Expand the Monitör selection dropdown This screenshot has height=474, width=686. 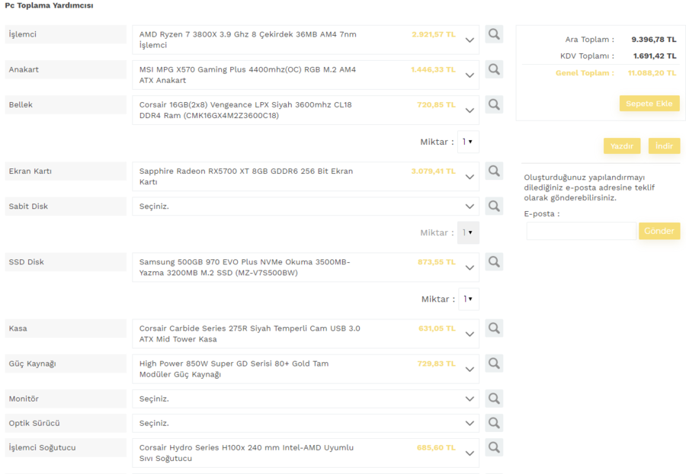click(x=305, y=399)
